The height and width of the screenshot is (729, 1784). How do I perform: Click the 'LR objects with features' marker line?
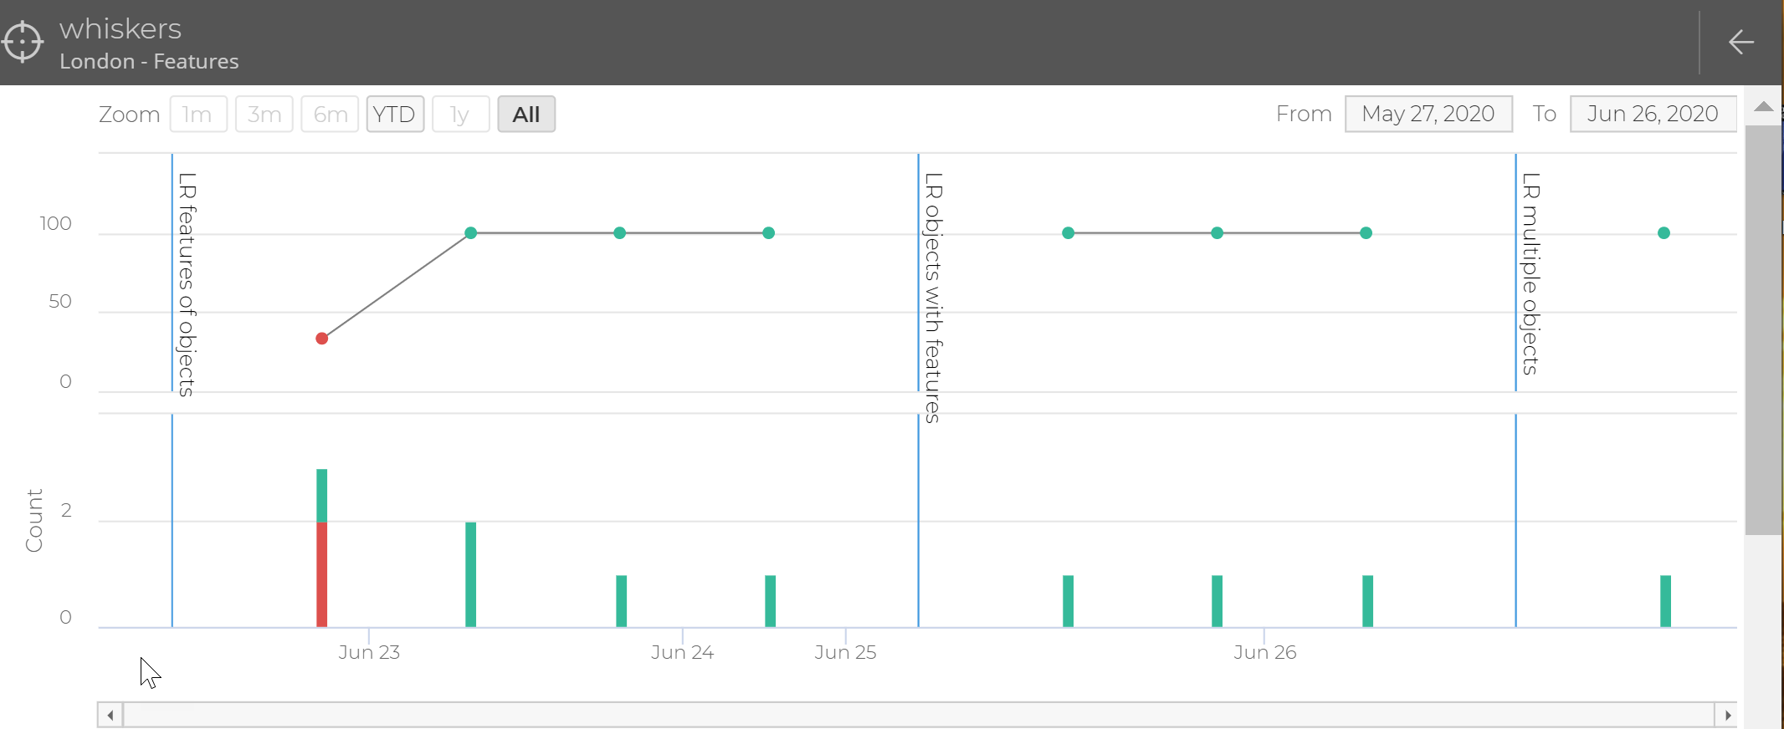[x=918, y=276]
